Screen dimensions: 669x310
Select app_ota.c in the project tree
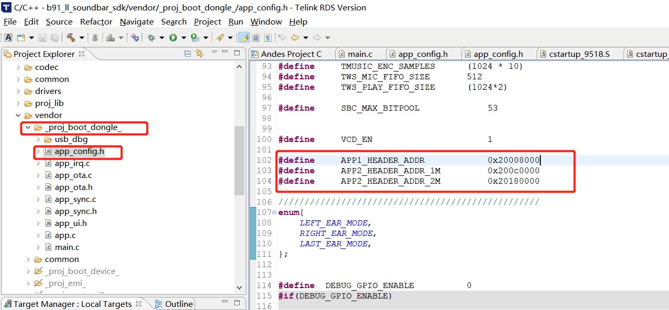click(x=73, y=175)
